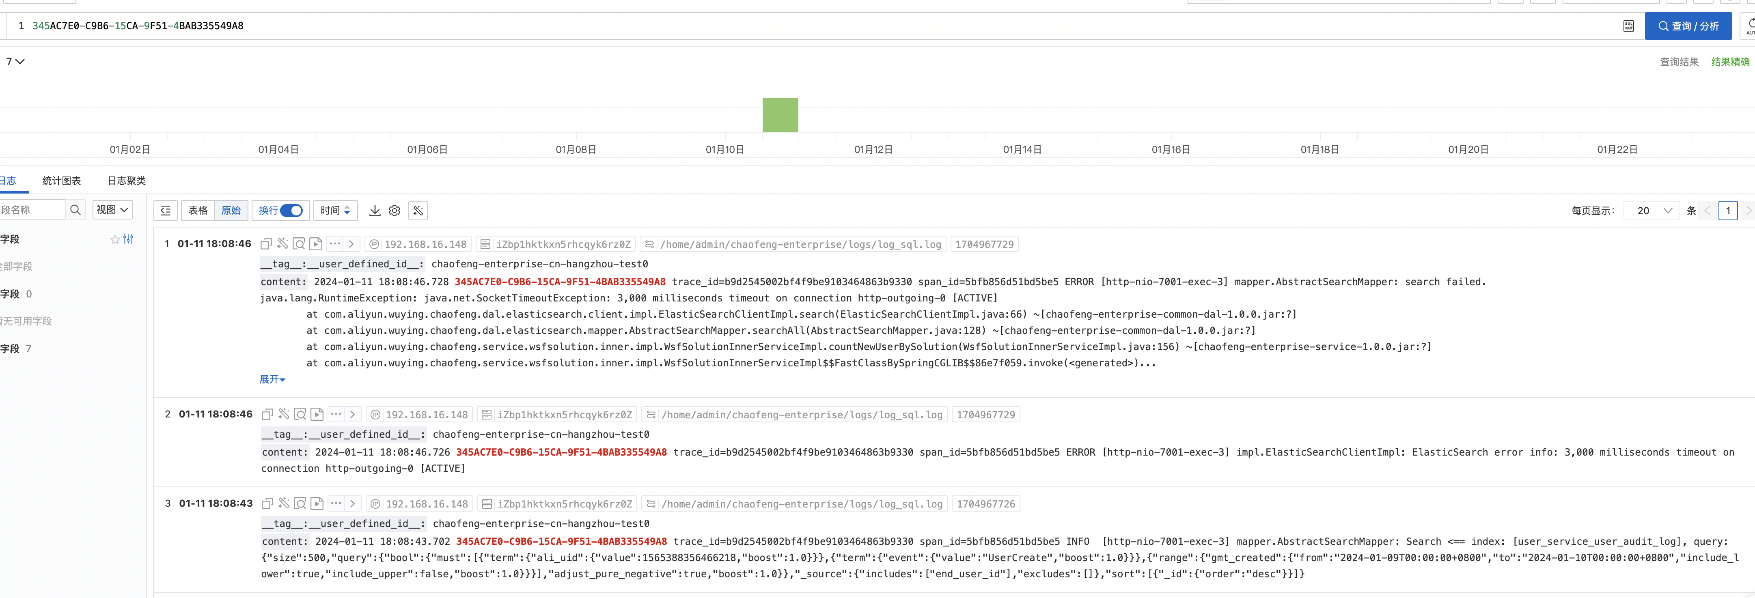Click the copy icon on log 1

click(x=266, y=244)
